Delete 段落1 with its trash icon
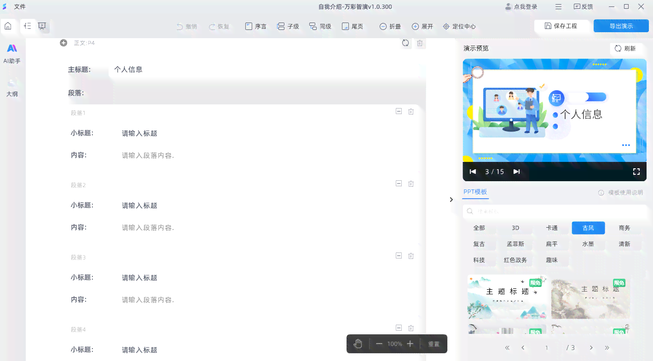Image resolution: width=653 pixels, height=361 pixels. point(411,111)
